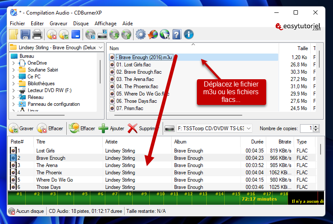Screen dimensions: 333x224
Task: Expand the Ce PC tree node
Action: click(x=13, y=77)
